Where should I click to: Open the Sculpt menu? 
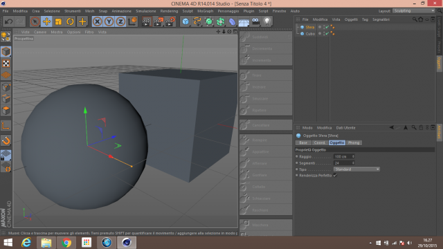(188, 11)
